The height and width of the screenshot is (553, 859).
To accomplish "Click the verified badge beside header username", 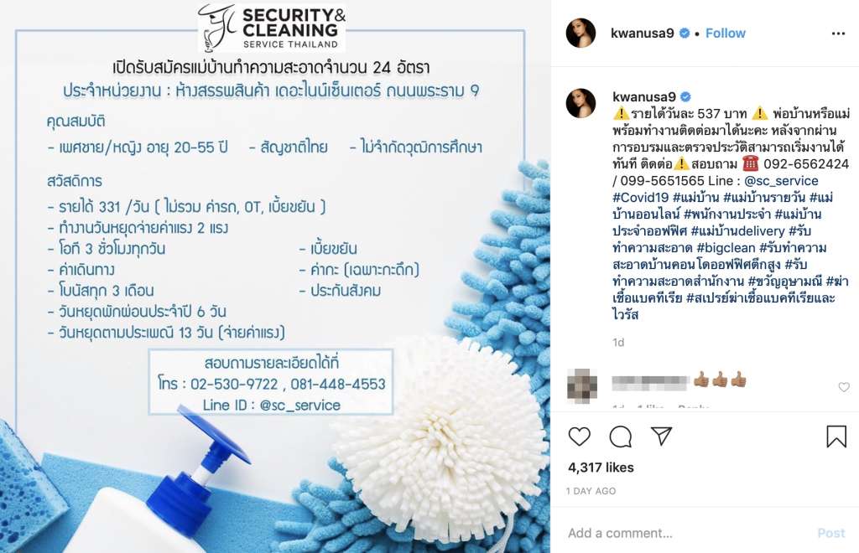I will 685,34.
